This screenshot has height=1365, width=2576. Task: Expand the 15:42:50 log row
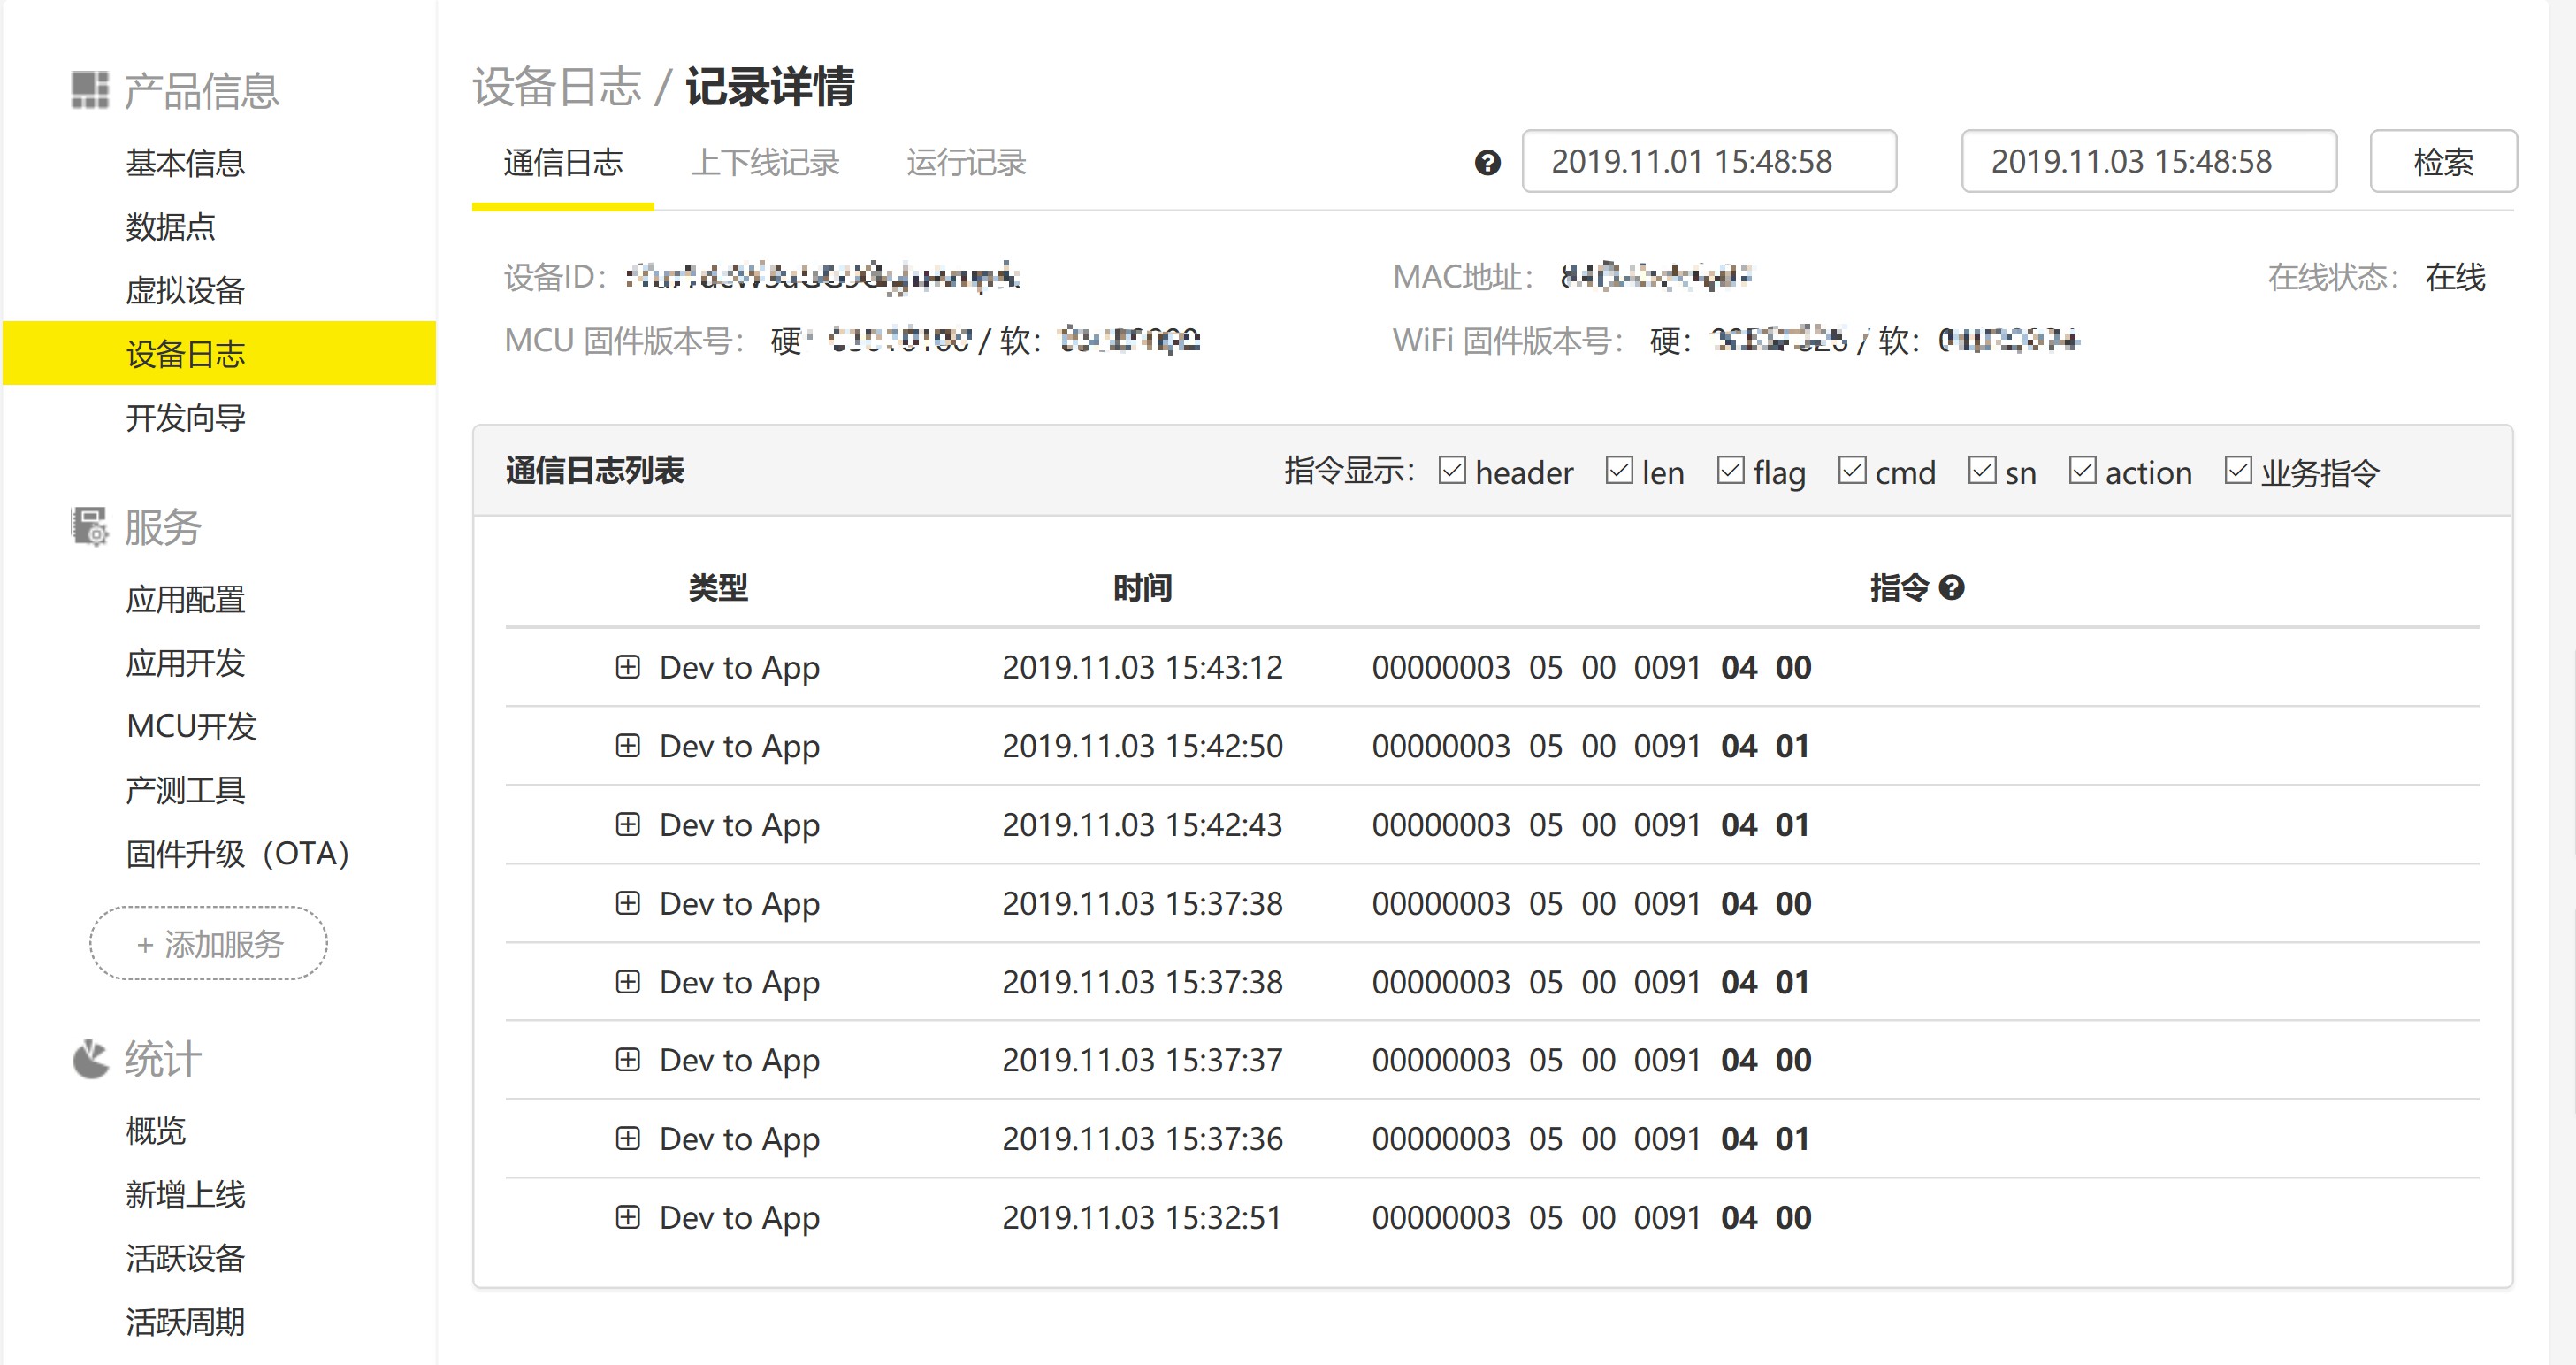point(627,746)
